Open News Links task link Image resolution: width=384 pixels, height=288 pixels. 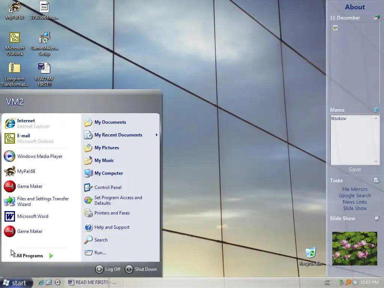click(x=355, y=202)
